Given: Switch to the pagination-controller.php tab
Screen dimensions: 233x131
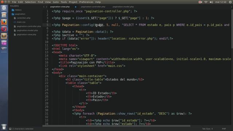Looking at the screenshot, I should pos(93,7).
